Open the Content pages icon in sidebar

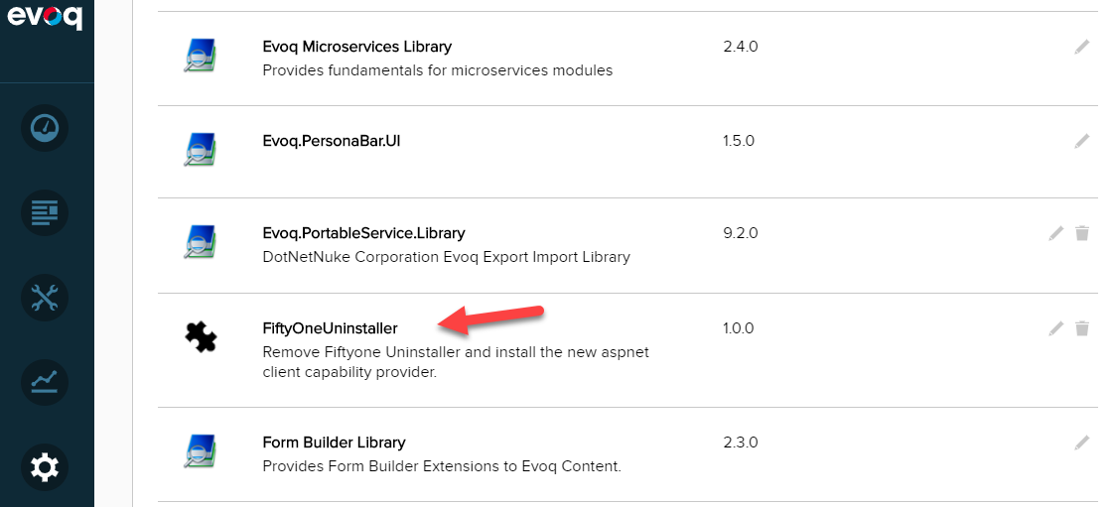pos(45,212)
